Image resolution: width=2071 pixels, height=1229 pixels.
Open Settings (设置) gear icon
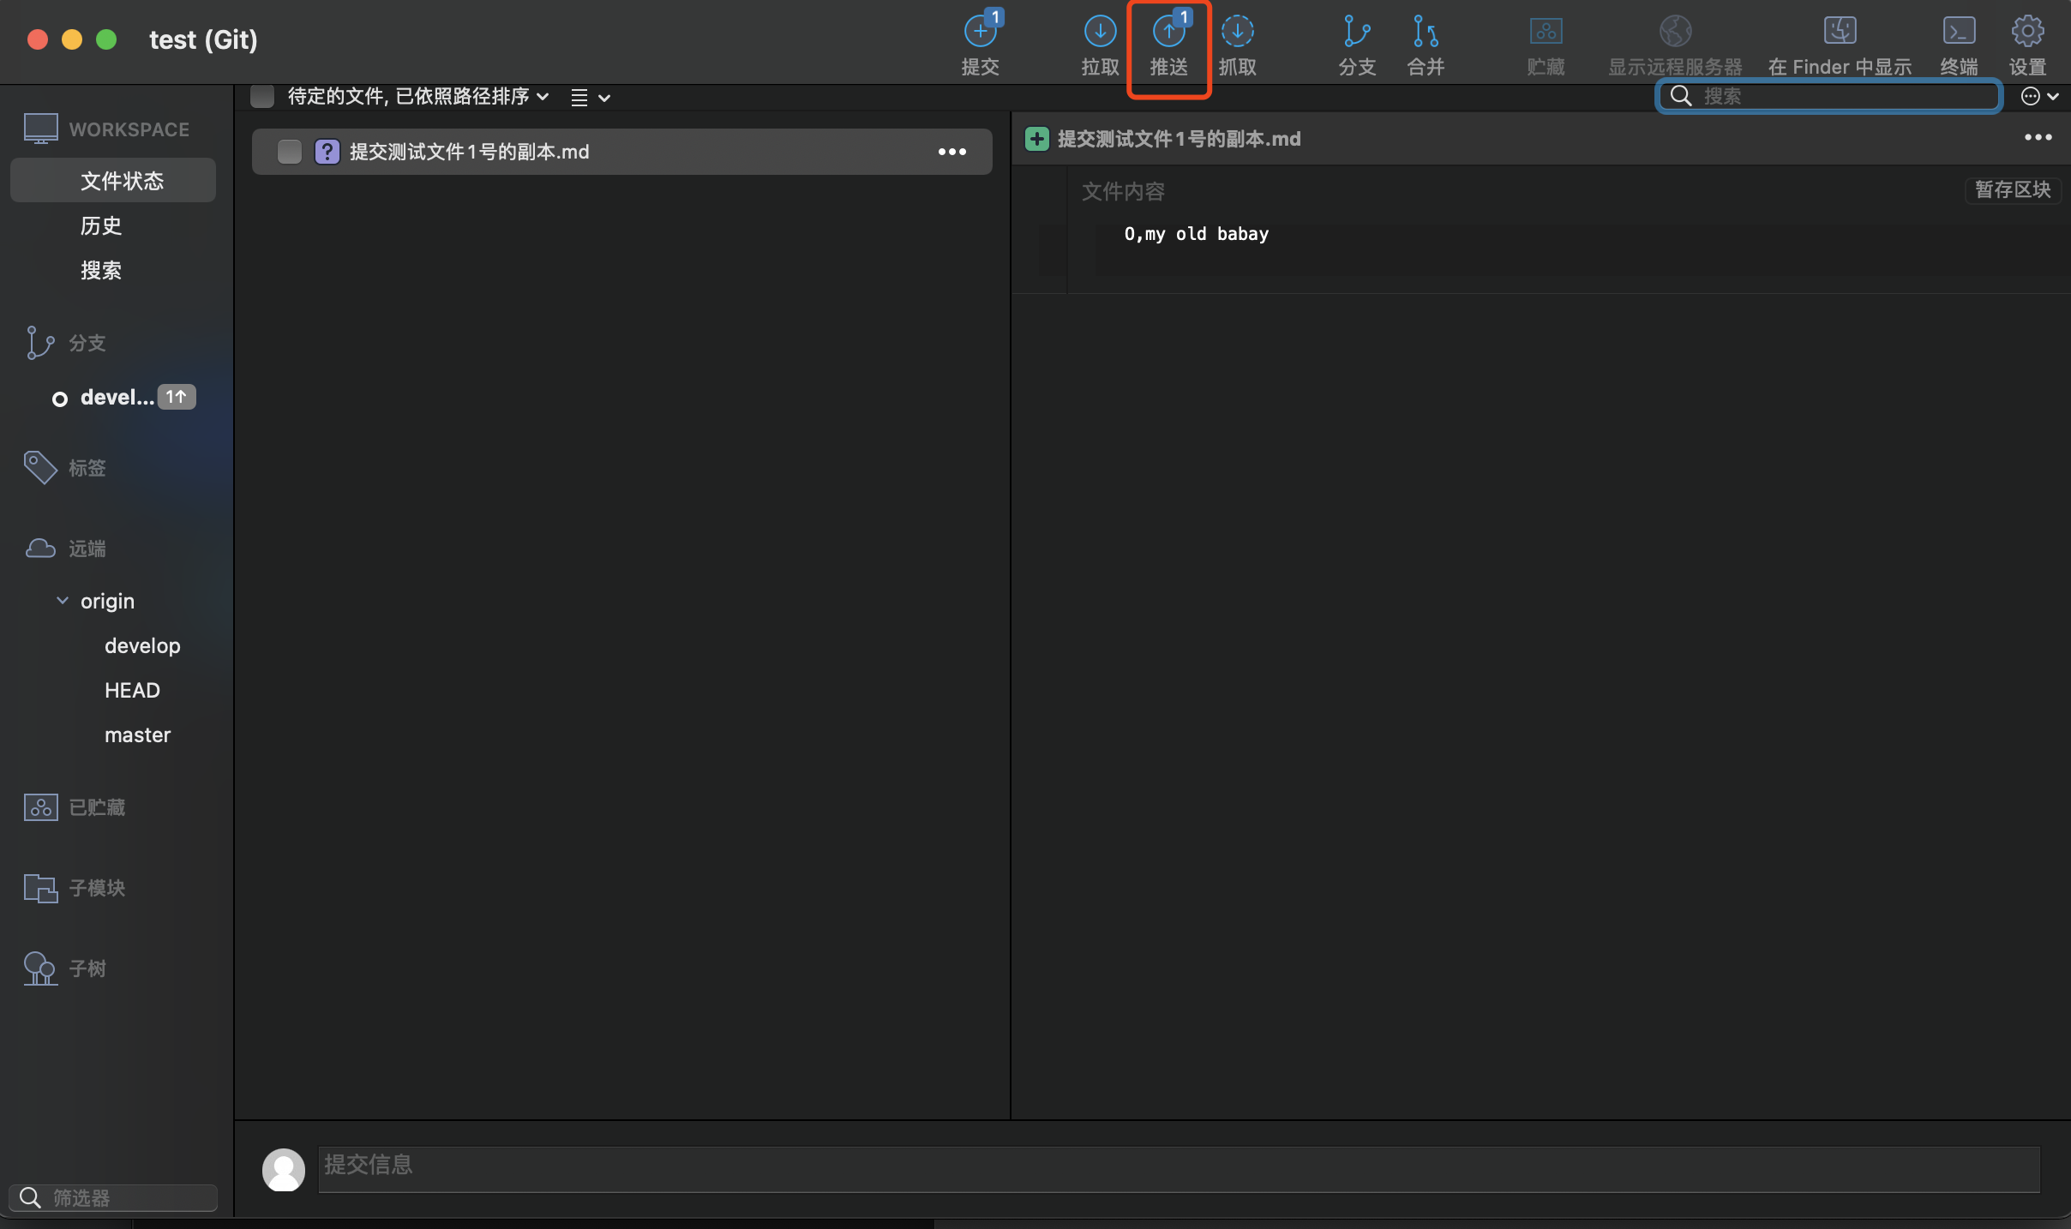(x=2027, y=31)
